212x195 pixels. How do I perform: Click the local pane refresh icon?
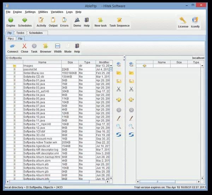tap(119, 135)
